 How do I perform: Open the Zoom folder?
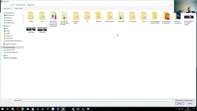(x=144, y=17)
